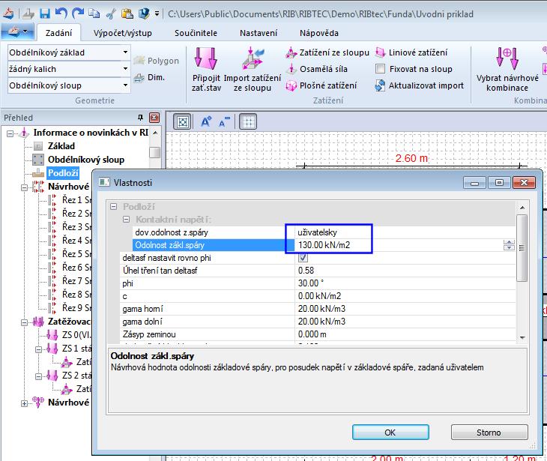Screen dimensions: 547x461
Task: Click the uživatelsky value field
Action: 405,232
